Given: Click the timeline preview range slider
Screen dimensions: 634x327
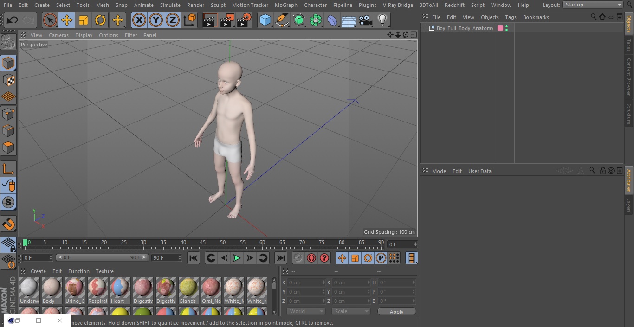Looking at the screenshot, I should click(102, 257).
